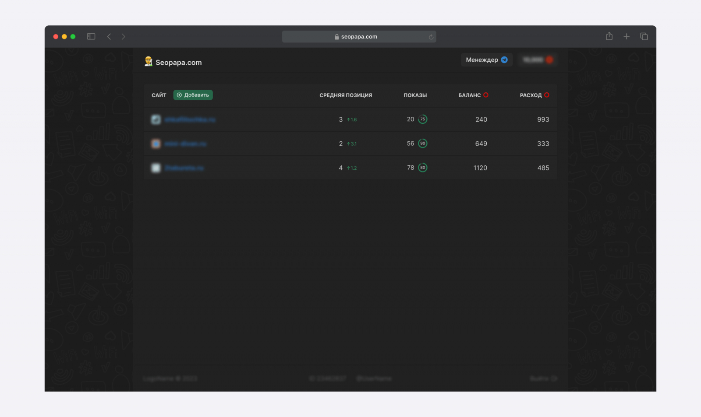The height and width of the screenshot is (417, 701).
Task: Open the Менеджер Telegram button
Action: (x=486, y=60)
